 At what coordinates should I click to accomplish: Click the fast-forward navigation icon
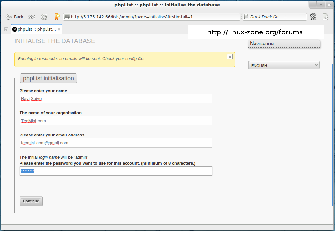click(x=32, y=17)
